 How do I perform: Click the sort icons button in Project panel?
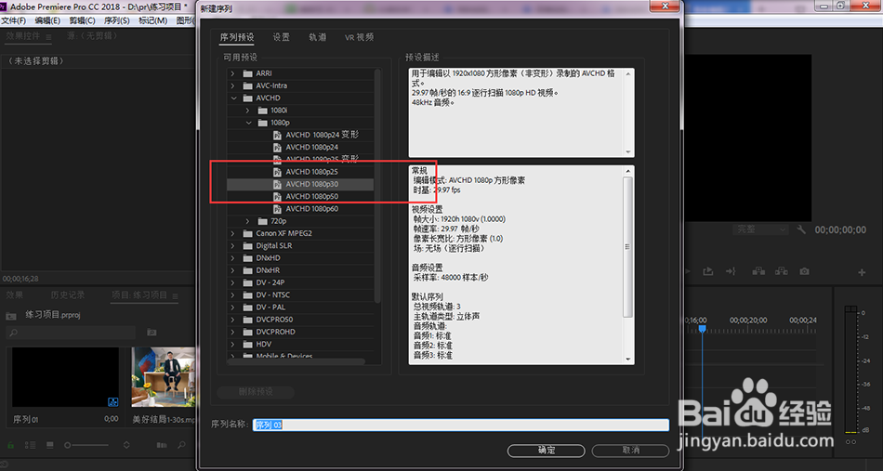click(126, 445)
